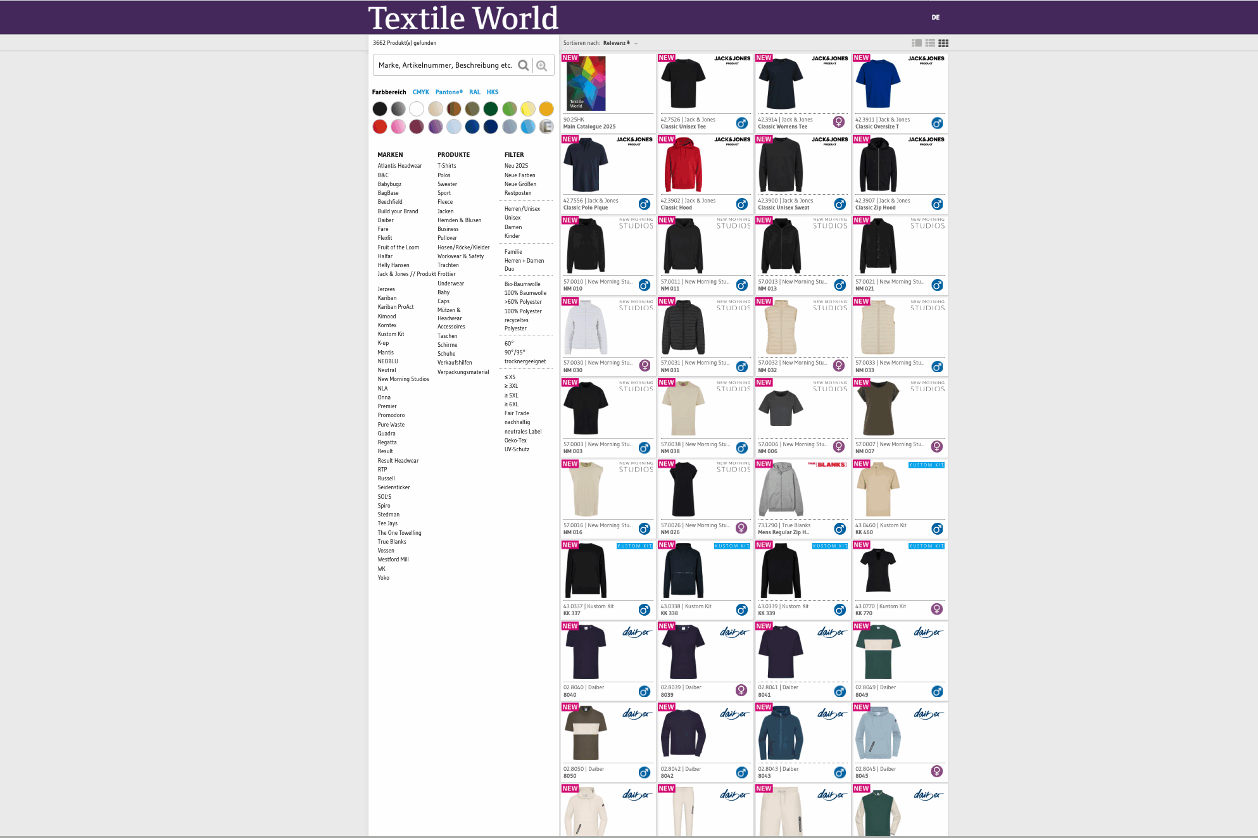Open the Classic Unisex Sweat product title
1258x838 pixels.
tap(784, 208)
